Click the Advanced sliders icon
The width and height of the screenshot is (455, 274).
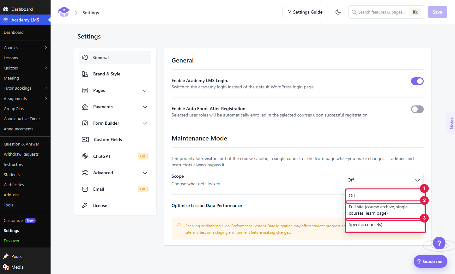(x=85, y=173)
